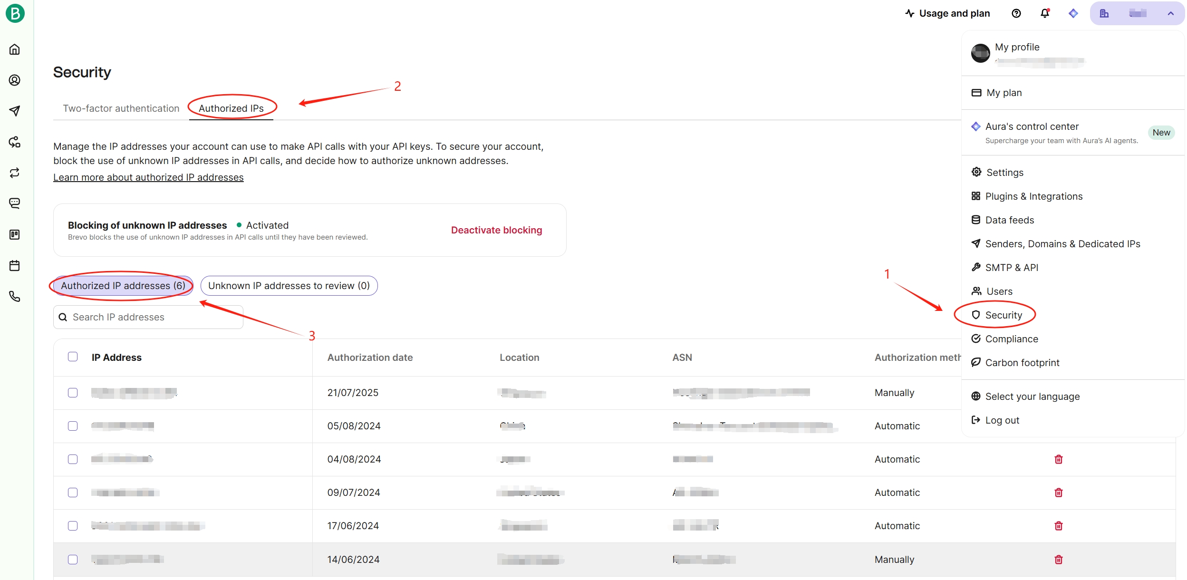
Task: Click the notifications bell icon
Action: 1044,13
